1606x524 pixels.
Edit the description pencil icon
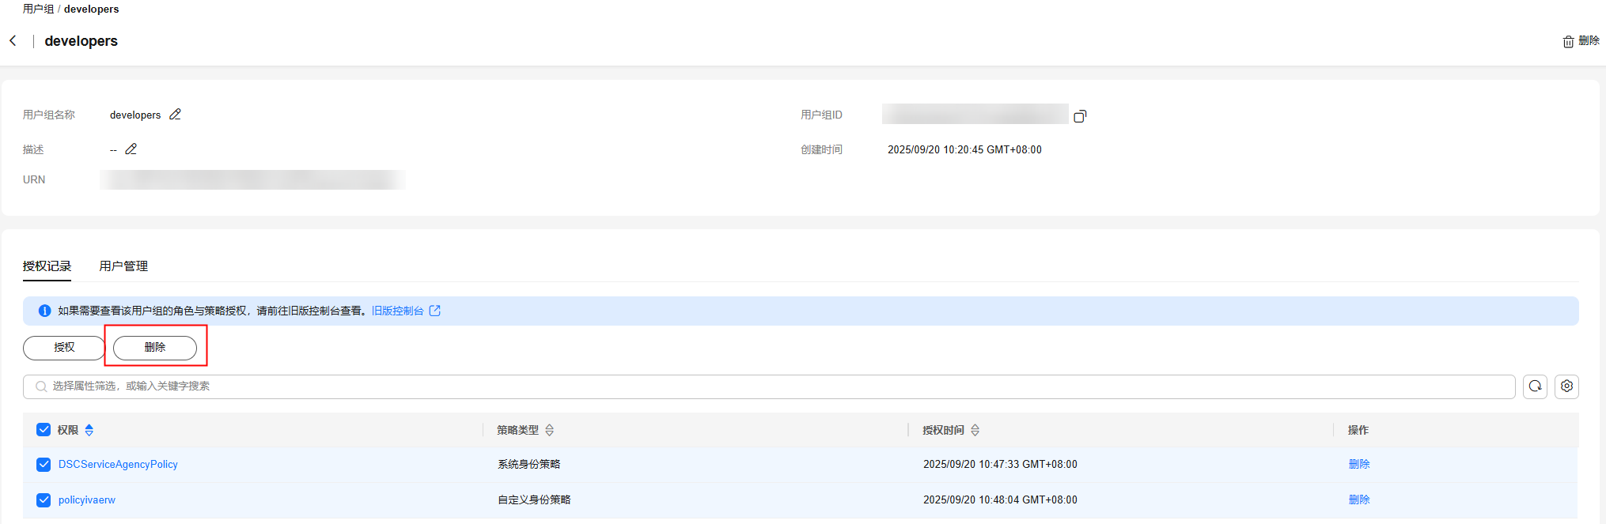(131, 149)
